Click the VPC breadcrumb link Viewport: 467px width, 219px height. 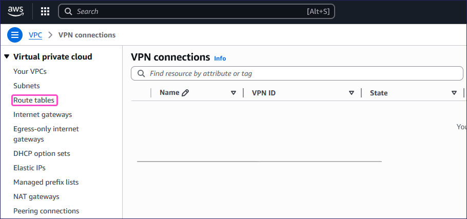35,35
